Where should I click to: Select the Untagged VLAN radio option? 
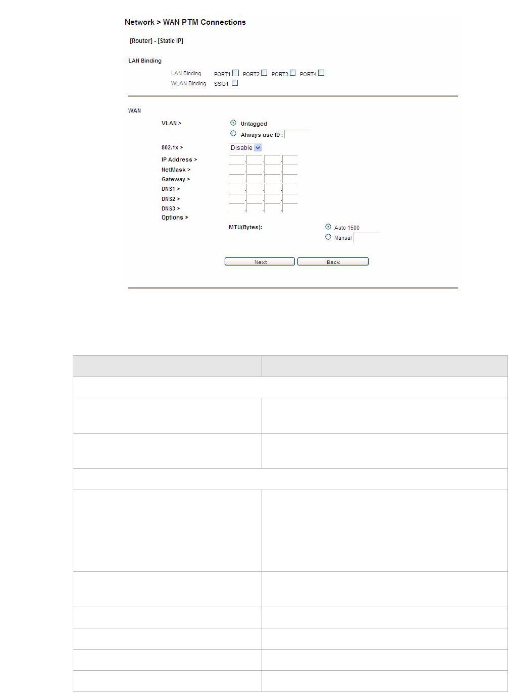233,123
